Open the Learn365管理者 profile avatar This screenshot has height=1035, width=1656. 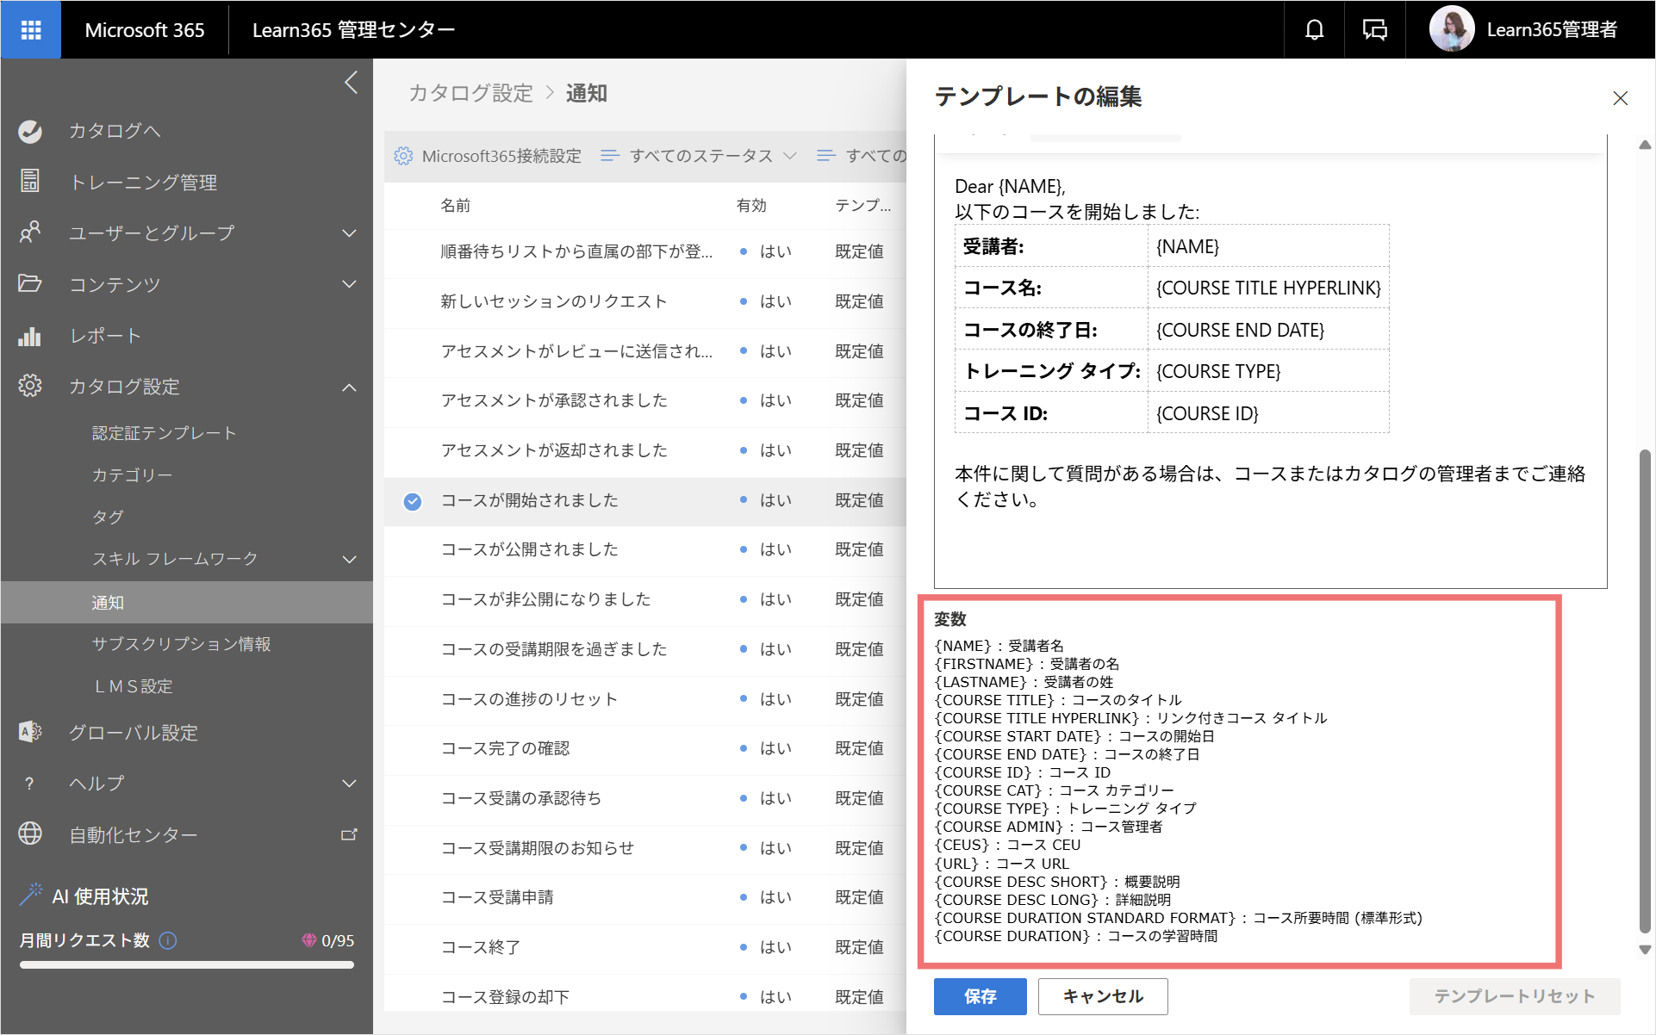pyautogui.click(x=1452, y=29)
